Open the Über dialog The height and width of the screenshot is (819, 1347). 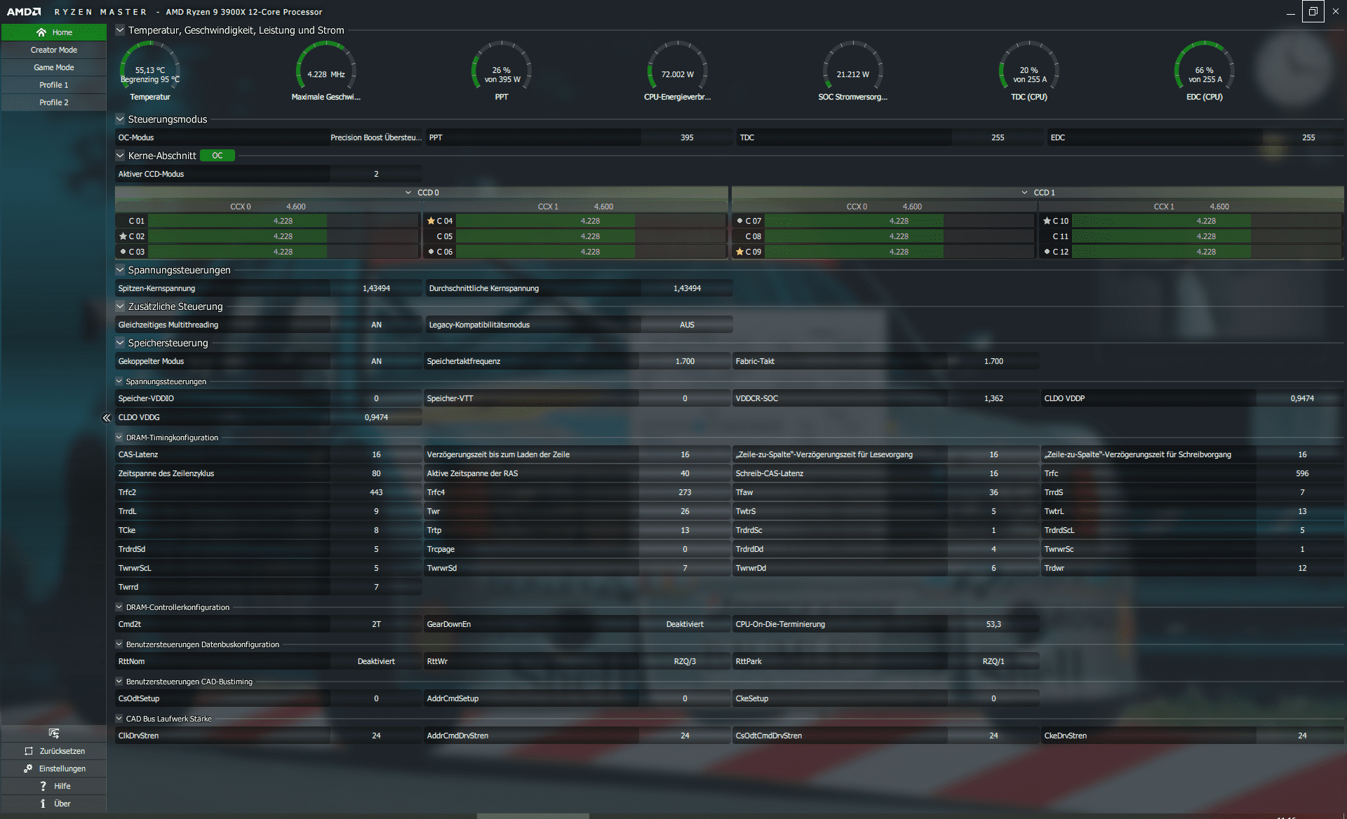[x=54, y=804]
